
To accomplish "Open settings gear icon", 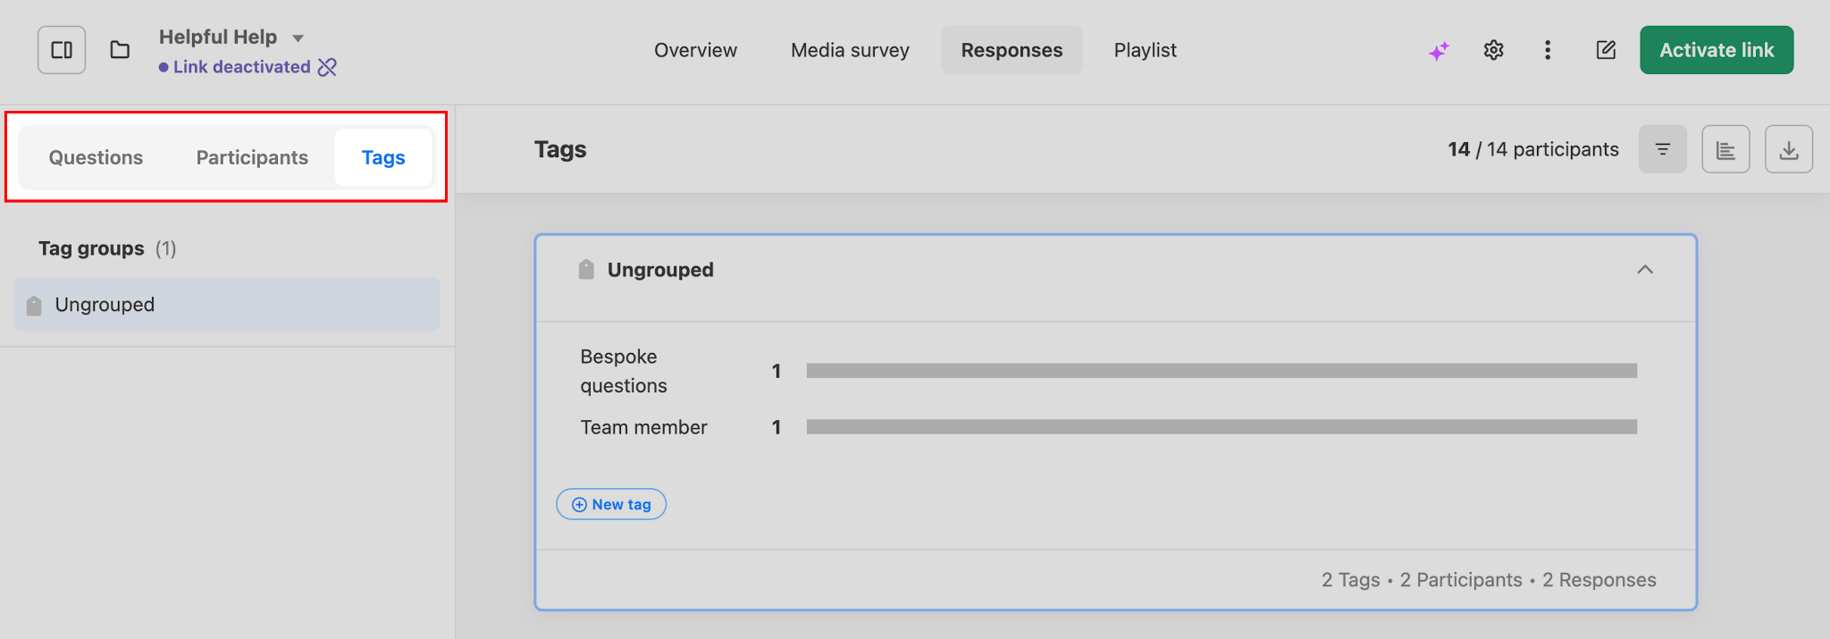I will click(1493, 50).
